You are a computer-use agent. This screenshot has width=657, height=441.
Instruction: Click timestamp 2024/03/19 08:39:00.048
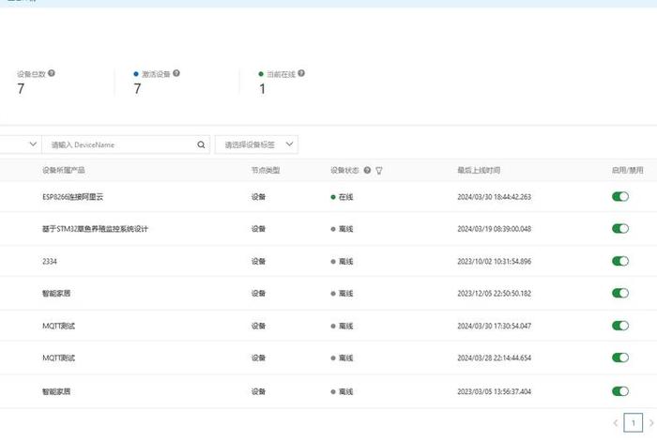[x=495, y=229]
